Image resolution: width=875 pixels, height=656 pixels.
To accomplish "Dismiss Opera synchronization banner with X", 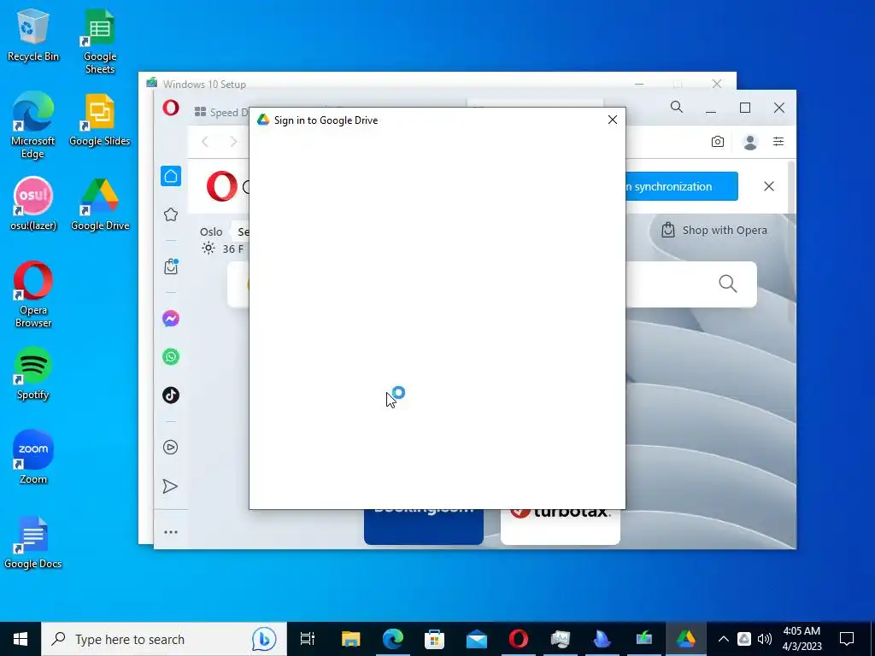I will [x=769, y=186].
